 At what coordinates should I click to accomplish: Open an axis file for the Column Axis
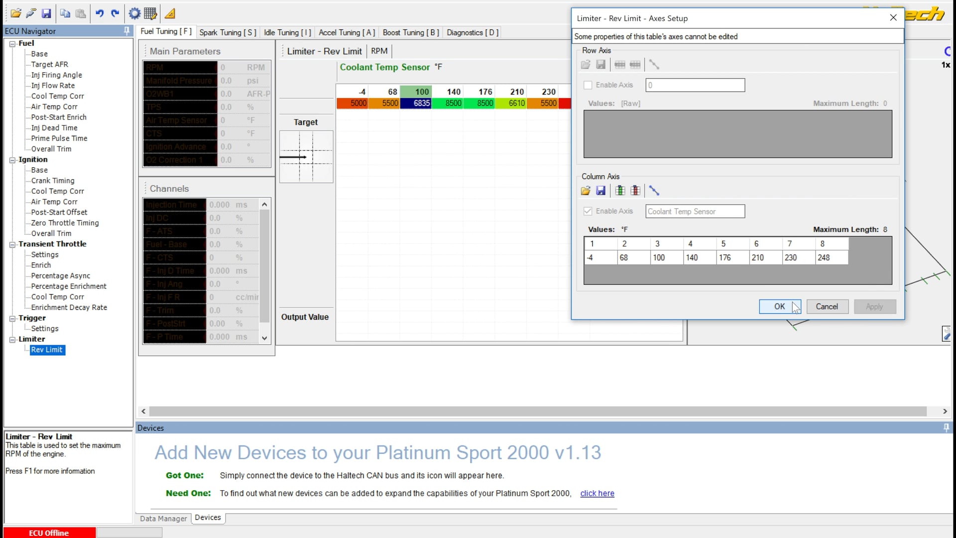click(586, 190)
